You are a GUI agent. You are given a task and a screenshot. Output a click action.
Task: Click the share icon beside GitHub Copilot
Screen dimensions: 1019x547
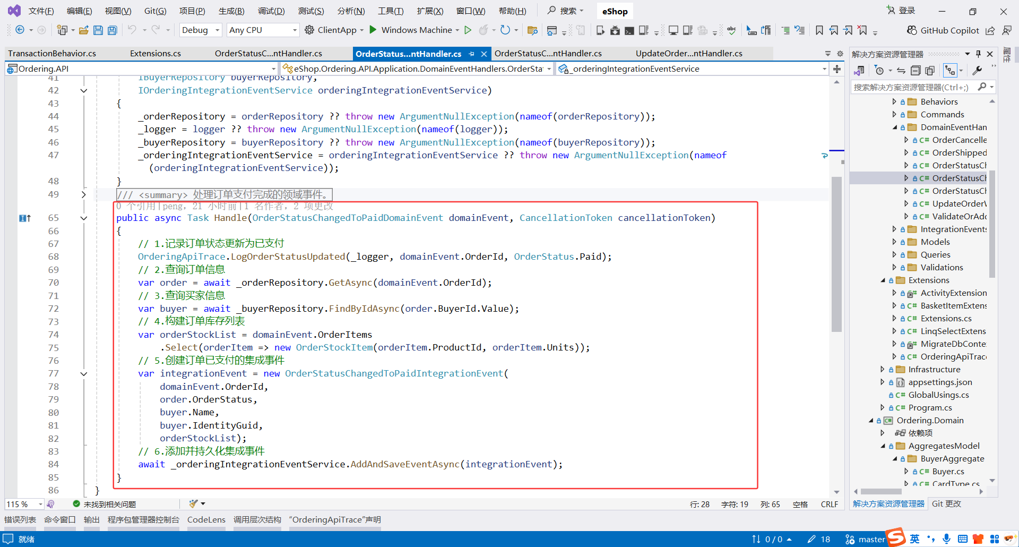[990, 30]
